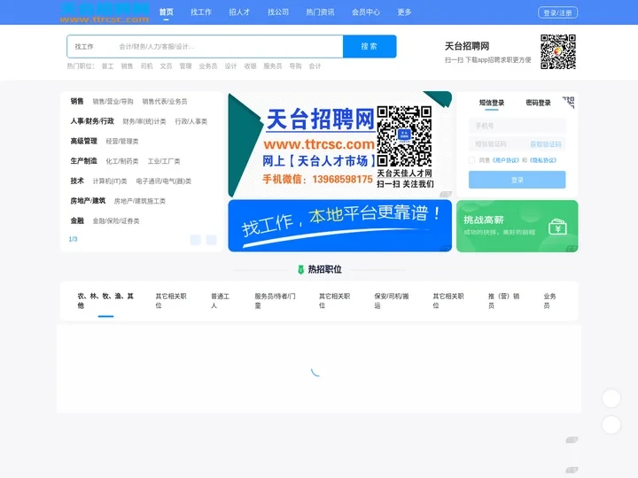
Task: Switch to 密码登录 tab
Action: point(538,103)
